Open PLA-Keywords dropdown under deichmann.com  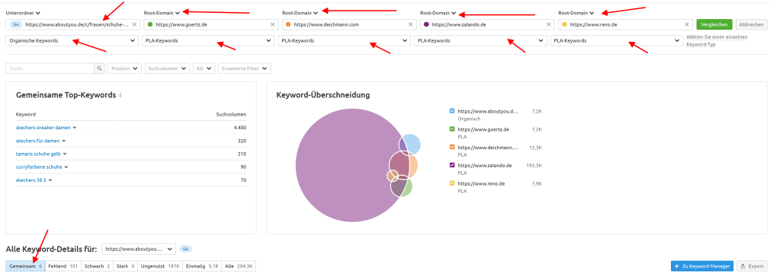345,40
